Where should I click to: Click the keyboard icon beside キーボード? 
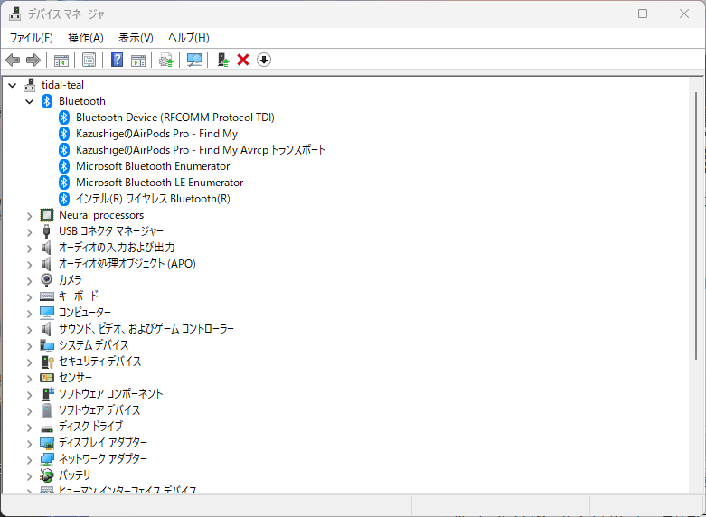(x=47, y=296)
